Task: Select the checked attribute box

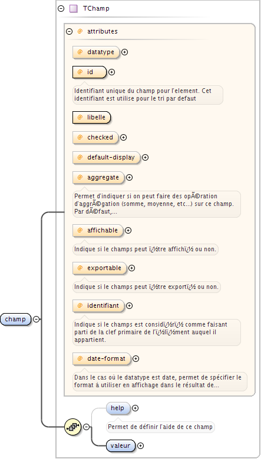Action: click(x=96, y=137)
